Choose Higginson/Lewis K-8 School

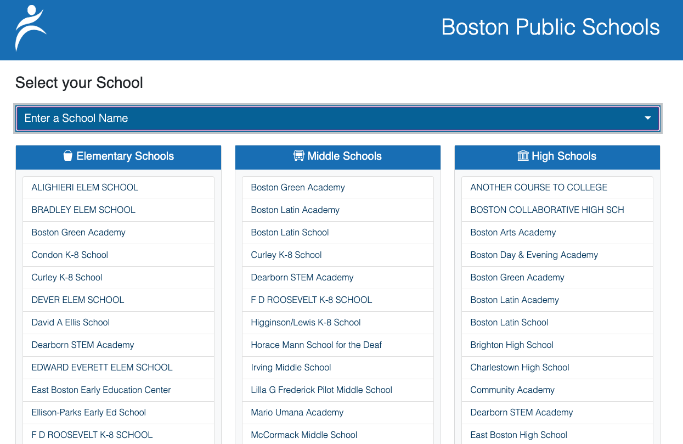[338, 323]
